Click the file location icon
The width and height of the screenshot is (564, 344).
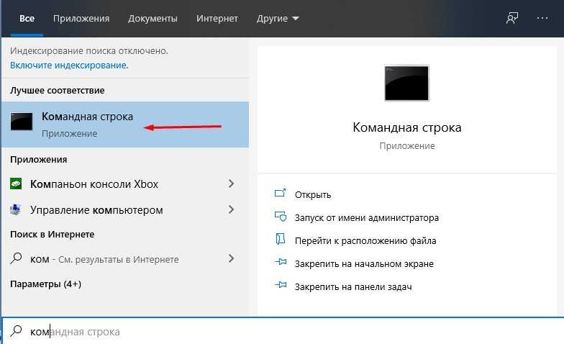(x=281, y=239)
